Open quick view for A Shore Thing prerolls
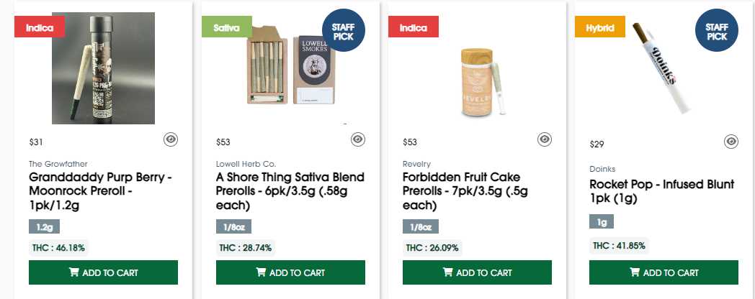This screenshot has height=299, width=755. (358, 139)
